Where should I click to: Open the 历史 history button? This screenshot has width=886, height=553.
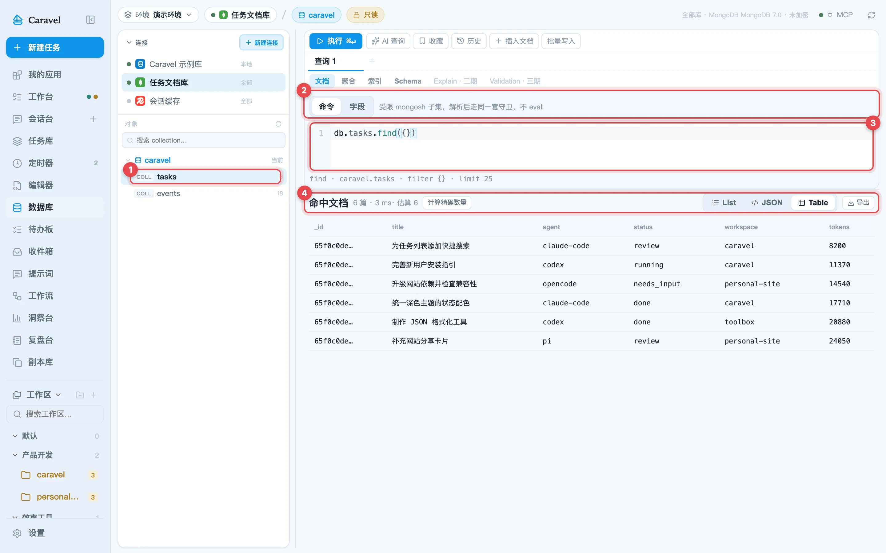469,41
